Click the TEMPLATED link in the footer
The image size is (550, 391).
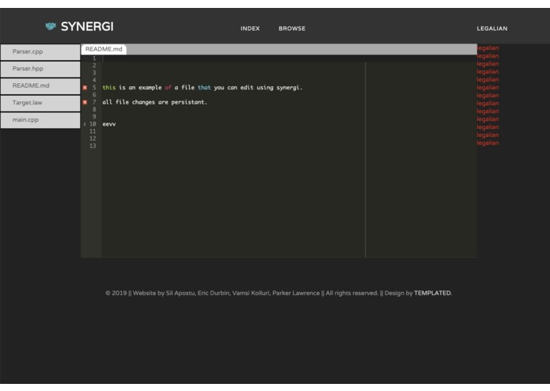coord(432,293)
